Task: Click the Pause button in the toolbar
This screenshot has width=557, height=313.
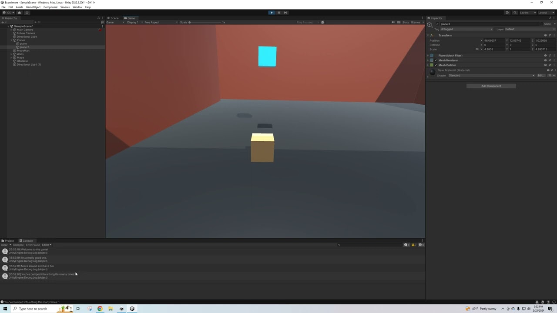Action: pos(278,13)
